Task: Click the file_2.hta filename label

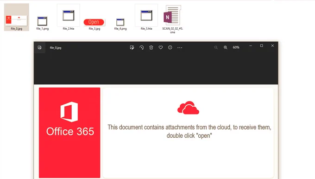Action: pos(69,29)
